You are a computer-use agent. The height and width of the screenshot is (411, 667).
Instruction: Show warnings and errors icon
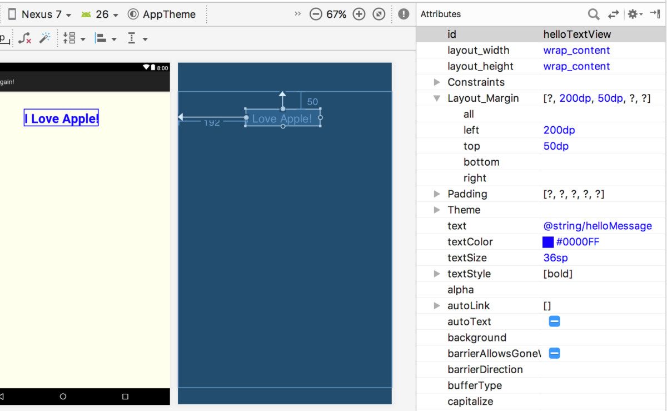pos(404,14)
